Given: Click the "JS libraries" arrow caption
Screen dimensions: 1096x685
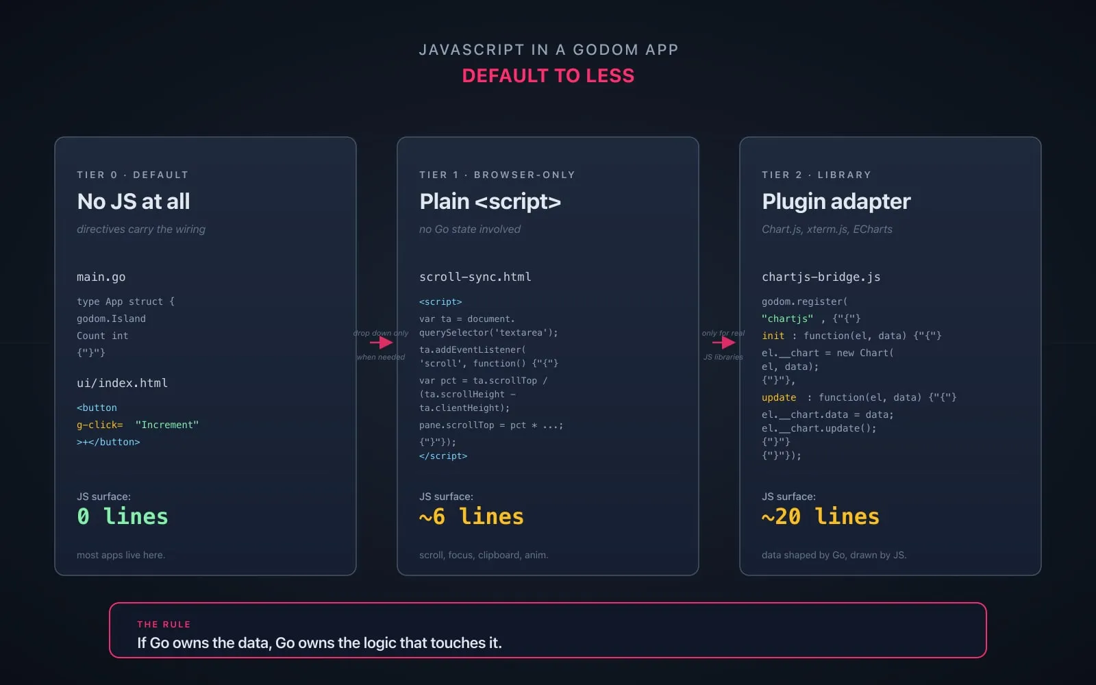Looking at the screenshot, I should coord(723,357).
